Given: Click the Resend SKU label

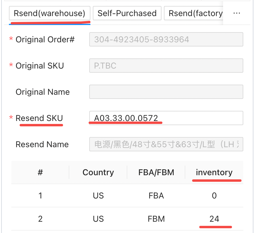Looking at the screenshot, I should coord(39,118).
